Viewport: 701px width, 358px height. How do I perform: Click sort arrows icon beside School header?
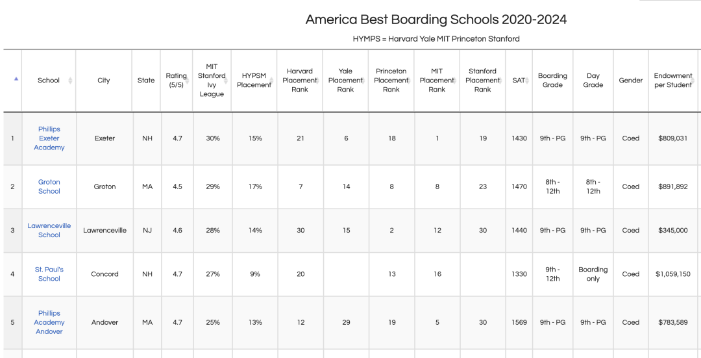pos(70,81)
